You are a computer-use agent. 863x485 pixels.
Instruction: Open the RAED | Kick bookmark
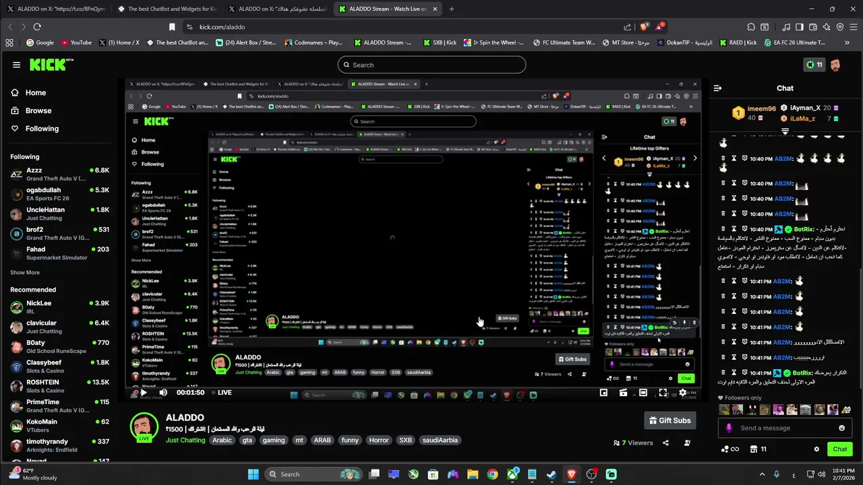pos(737,42)
